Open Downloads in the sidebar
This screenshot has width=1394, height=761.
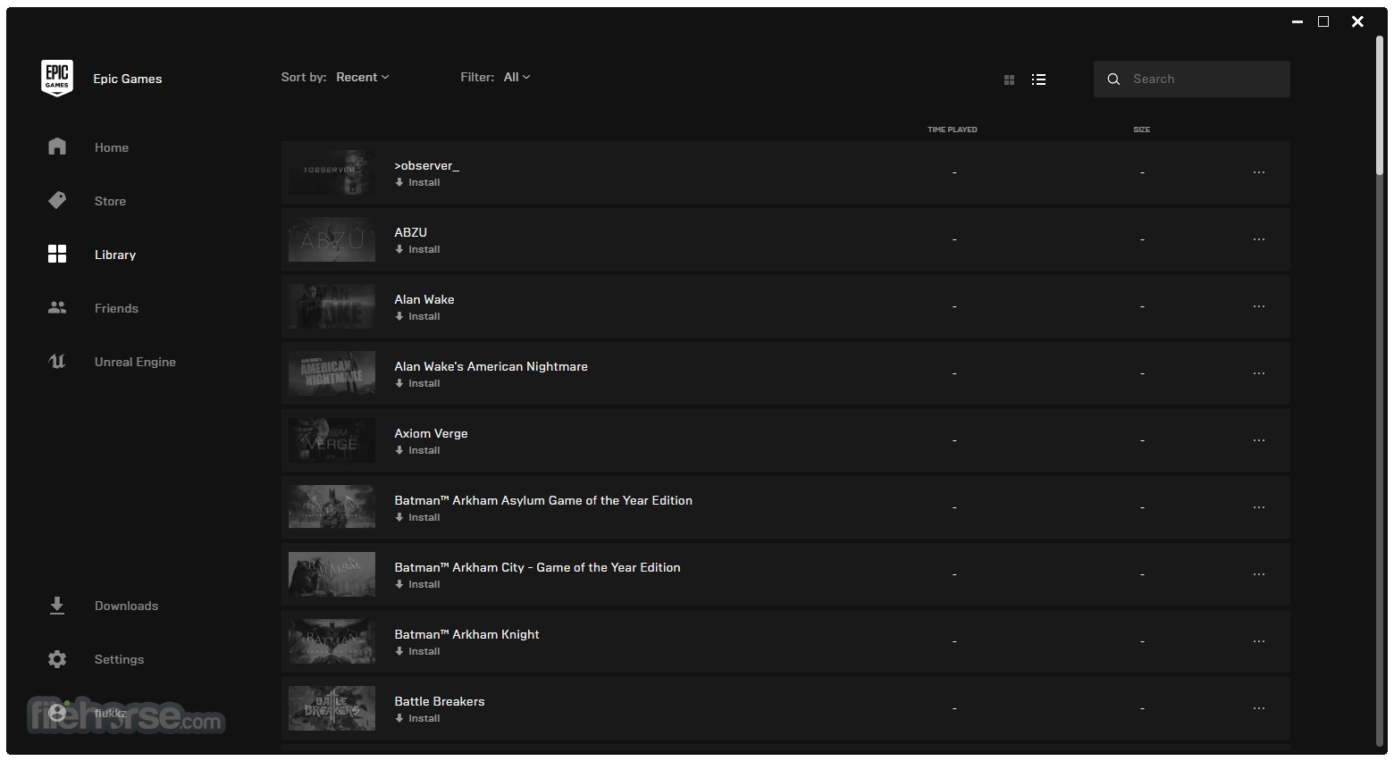(x=126, y=606)
